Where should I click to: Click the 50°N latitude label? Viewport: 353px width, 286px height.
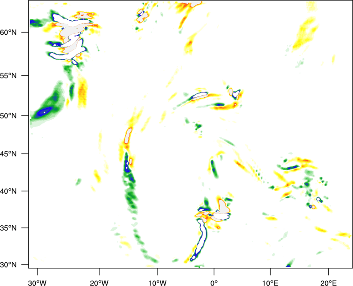8,116
